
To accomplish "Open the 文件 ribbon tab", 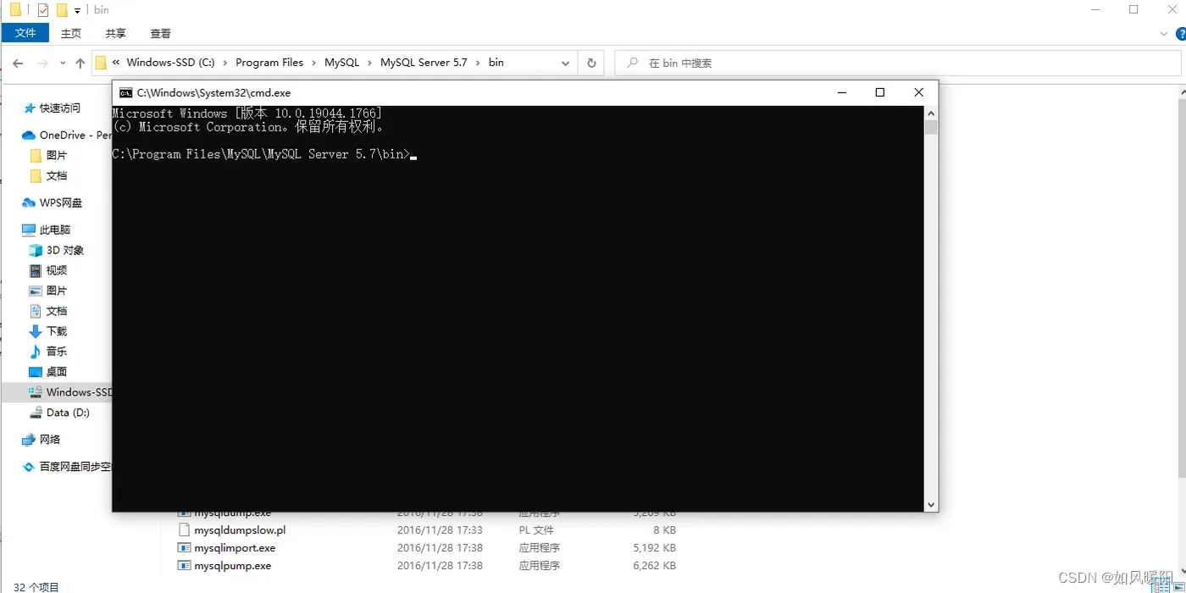I will point(25,33).
